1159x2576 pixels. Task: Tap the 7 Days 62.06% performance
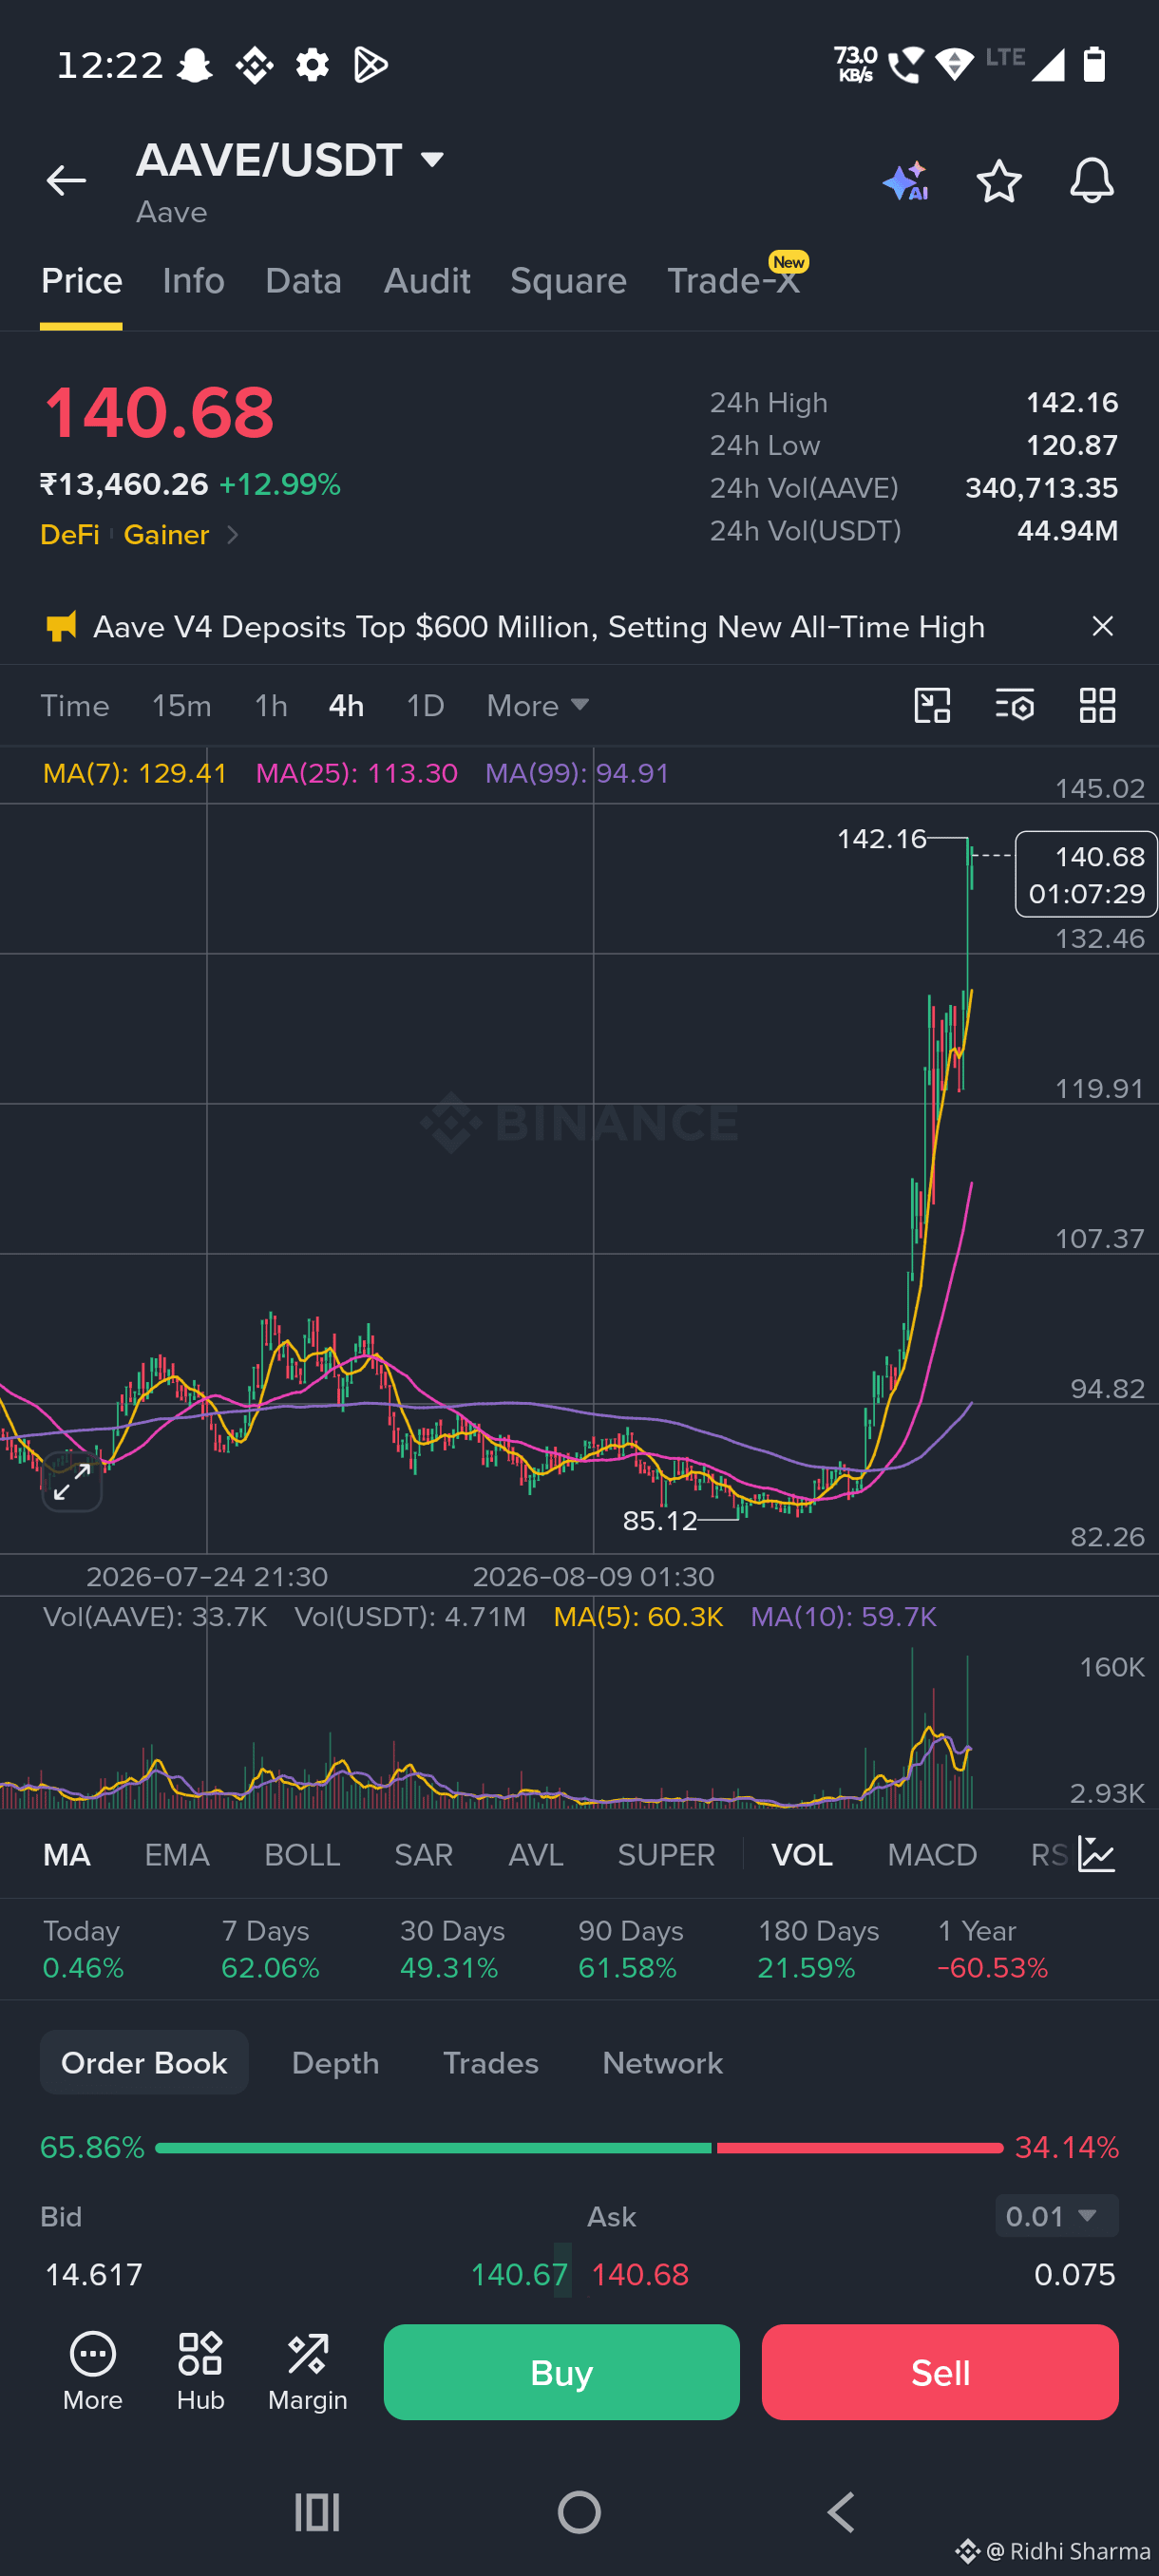tap(270, 1949)
